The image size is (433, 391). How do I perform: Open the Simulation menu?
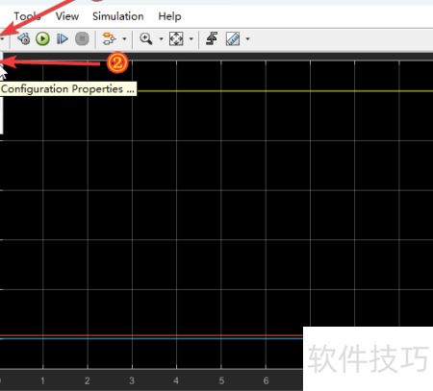[x=118, y=16]
